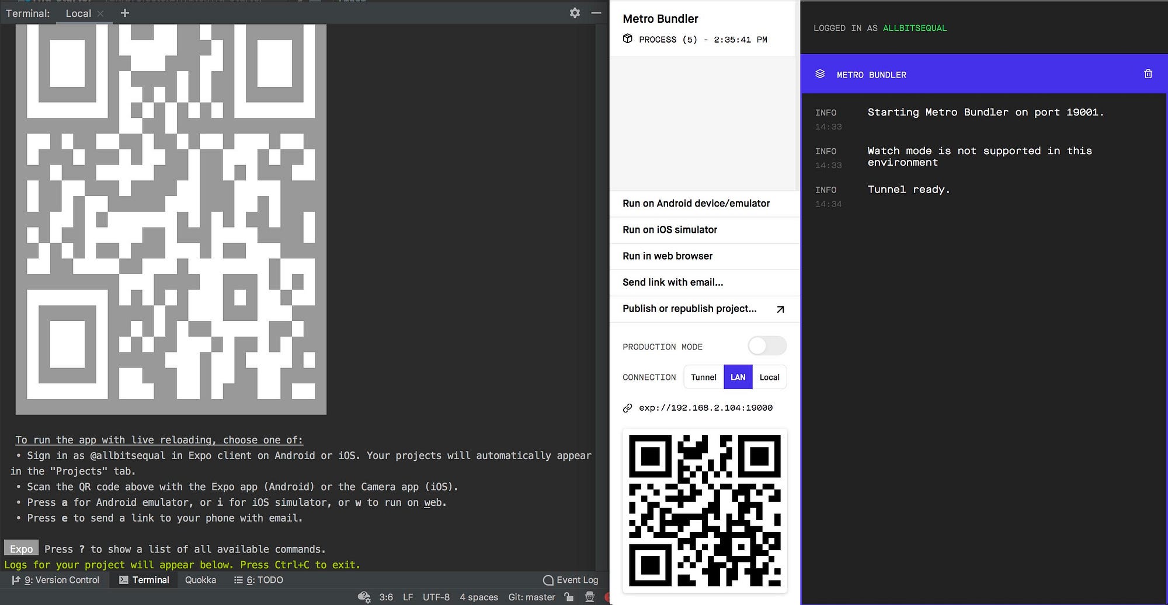Click the background tasks cloud-gear status icon
The image size is (1168, 605).
point(364,597)
